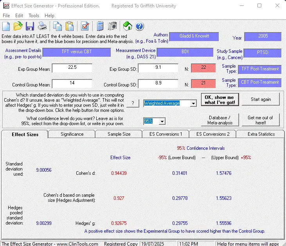Click the green home icon

127,26
